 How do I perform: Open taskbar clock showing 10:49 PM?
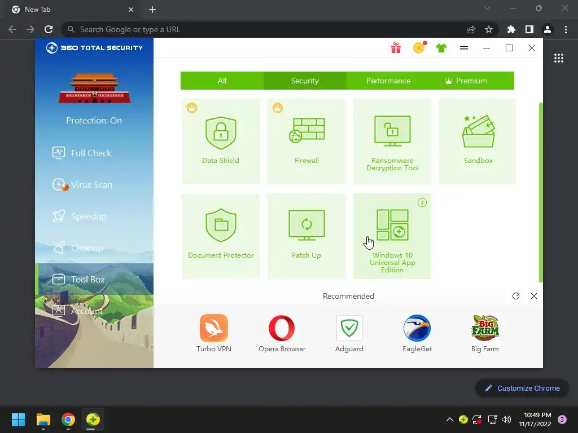tap(535, 419)
